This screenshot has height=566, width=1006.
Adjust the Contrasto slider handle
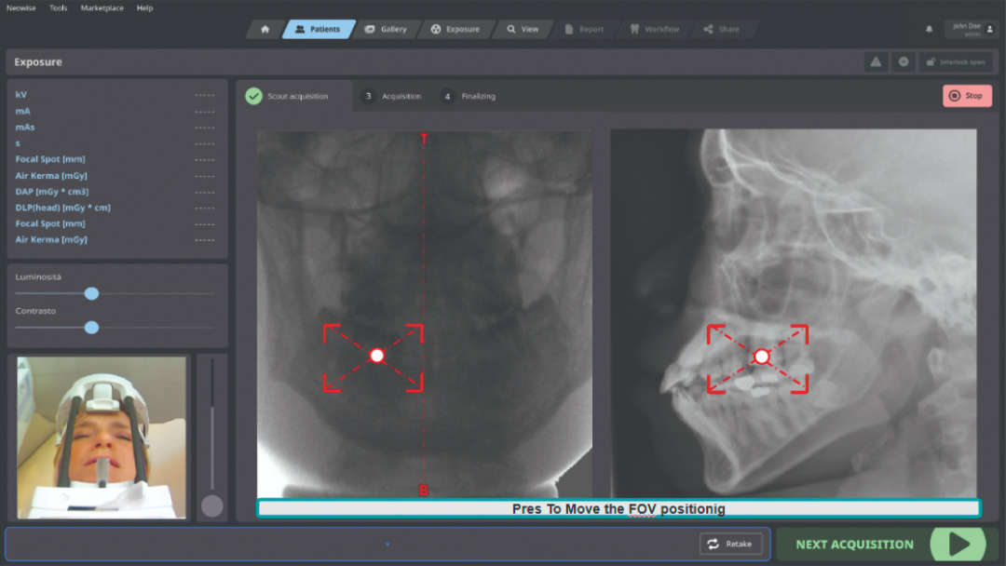tap(90, 328)
